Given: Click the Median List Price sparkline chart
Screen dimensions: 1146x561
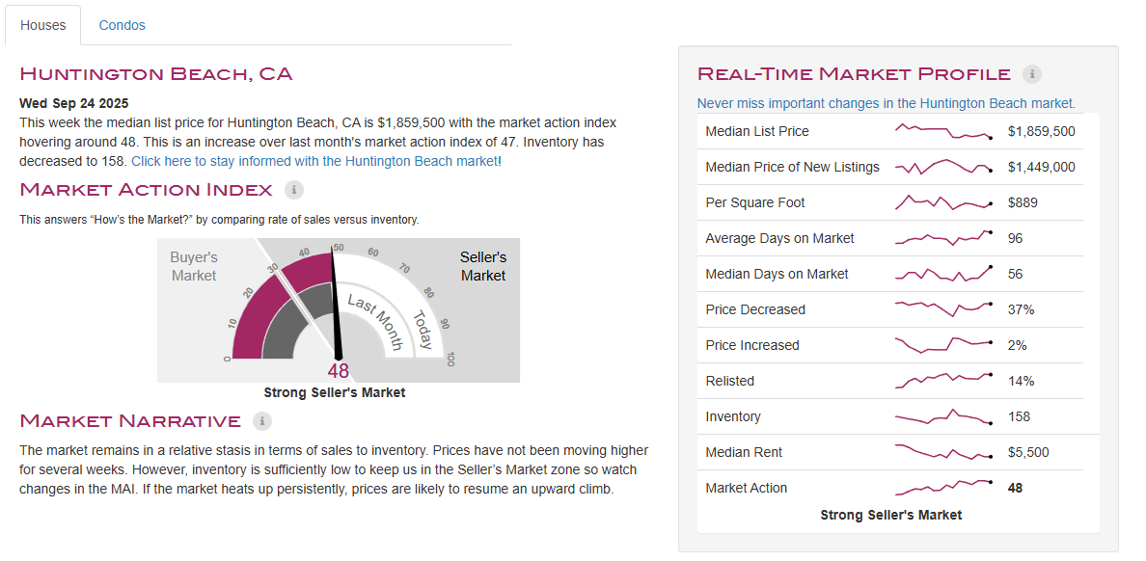Looking at the screenshot, I should (943, 132).
